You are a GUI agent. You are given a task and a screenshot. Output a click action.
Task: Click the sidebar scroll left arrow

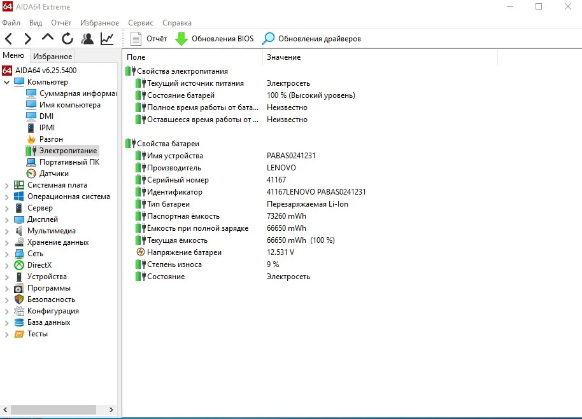pos(5,409)
